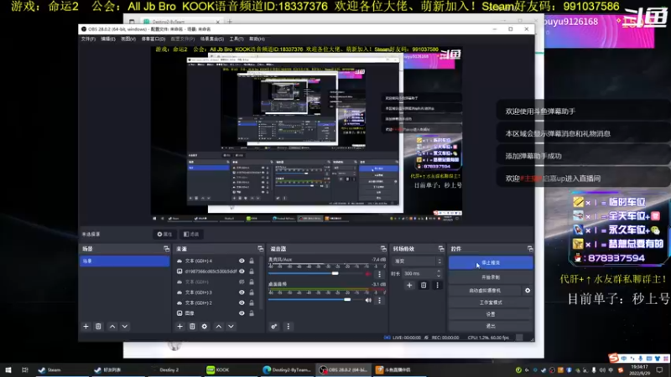This screenshot has width=671, height=377.
Task: Enable Studio Mode button
Action: click(x=491, y=302)
